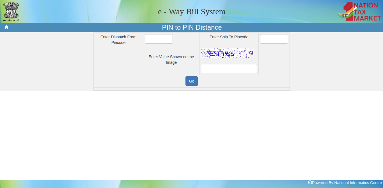This screenshot has height=188, width=383.
Task: Select the e-Way Bill System title banner
Action: pyautogui.click(x=192, y=11)
